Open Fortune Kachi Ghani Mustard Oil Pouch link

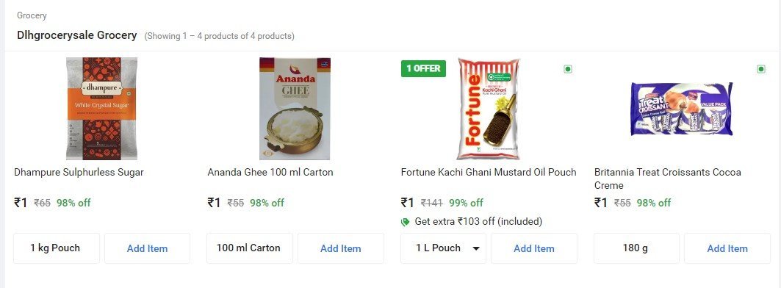(x=489, y=173)
